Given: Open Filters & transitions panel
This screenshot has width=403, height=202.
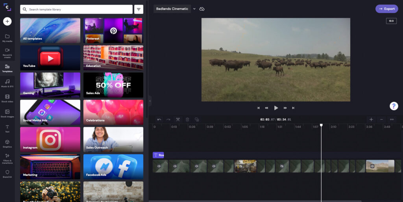Looking at the screenshot, I should click(x=7, y=159).
